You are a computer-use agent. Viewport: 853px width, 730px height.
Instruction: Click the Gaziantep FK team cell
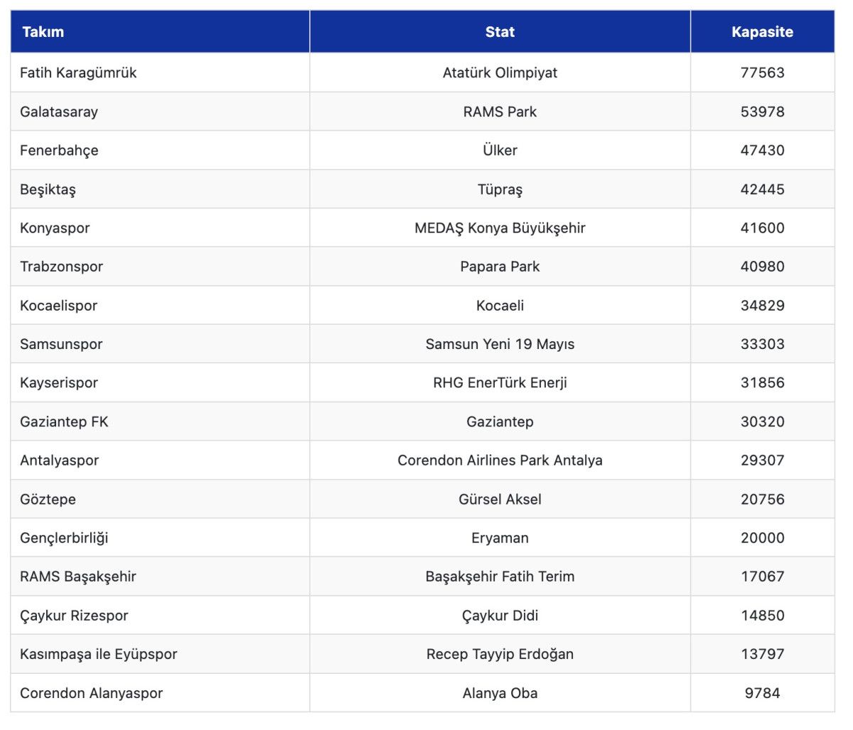(64, 422)
